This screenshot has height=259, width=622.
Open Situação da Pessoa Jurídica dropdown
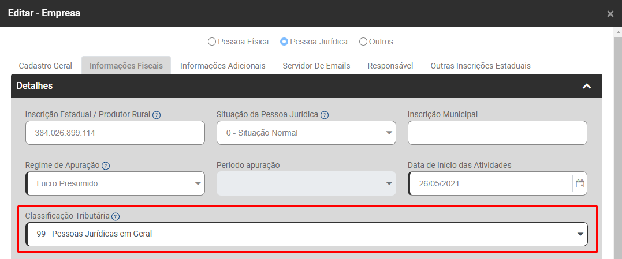point(306,133)
